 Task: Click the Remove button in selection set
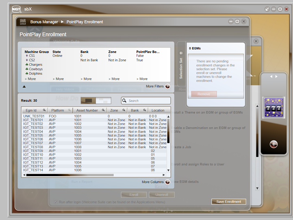coord(204,94)
